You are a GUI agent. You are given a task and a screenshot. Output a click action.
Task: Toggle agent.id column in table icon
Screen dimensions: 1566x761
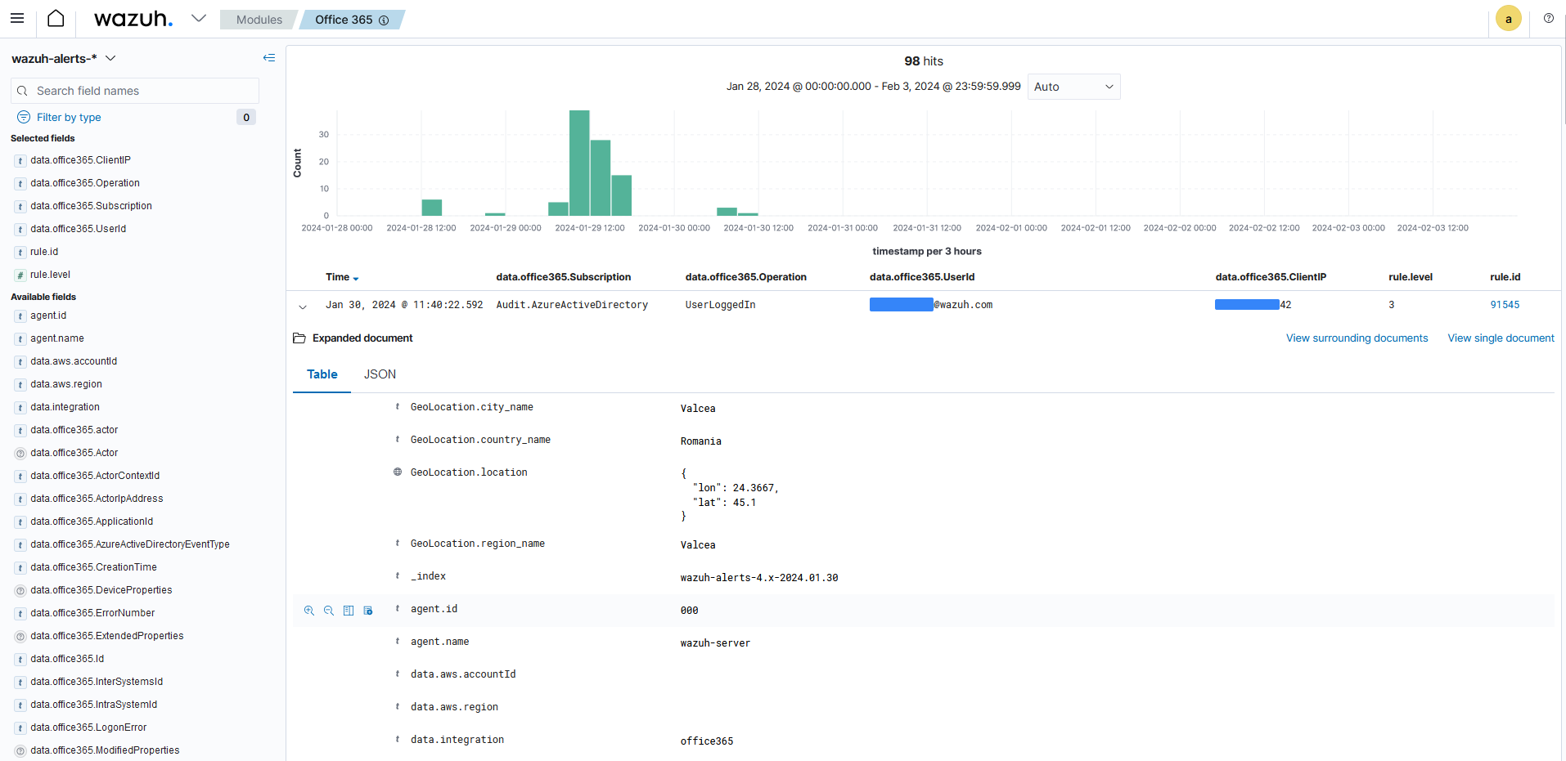point(349,611)
